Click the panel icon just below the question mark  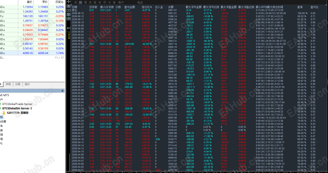click(x=68, y=15)
